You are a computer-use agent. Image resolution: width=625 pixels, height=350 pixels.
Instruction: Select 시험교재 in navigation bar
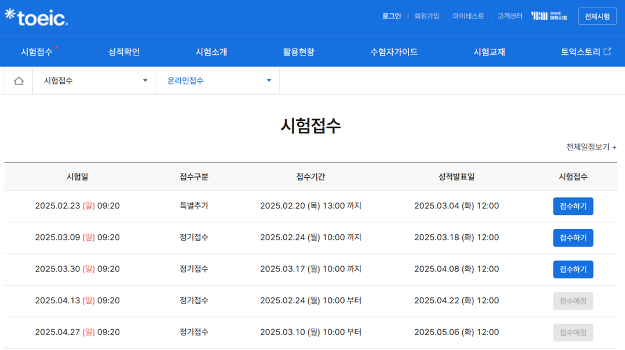(x=489, y=51)
